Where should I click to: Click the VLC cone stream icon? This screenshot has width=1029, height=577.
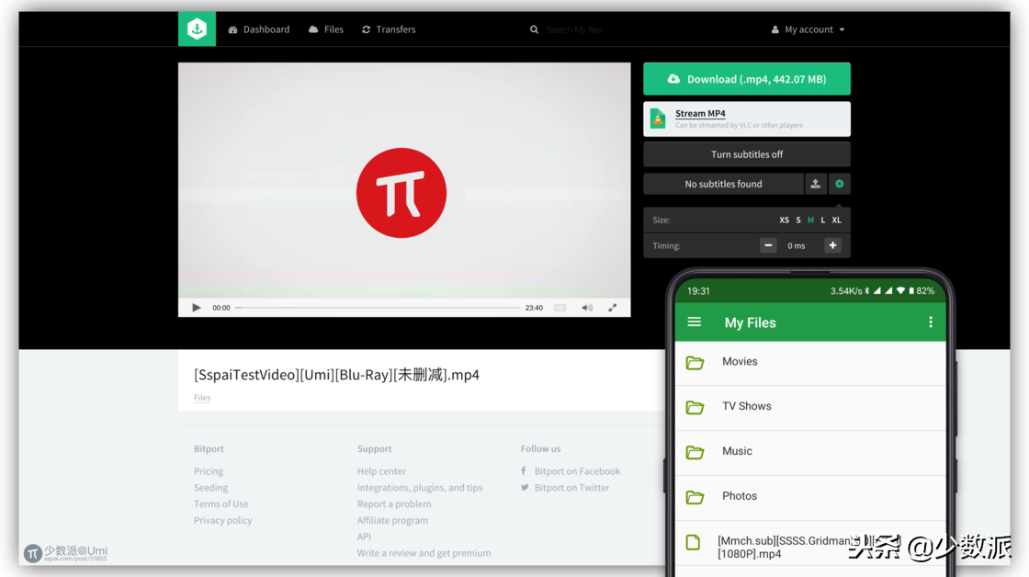pos(658,119)
